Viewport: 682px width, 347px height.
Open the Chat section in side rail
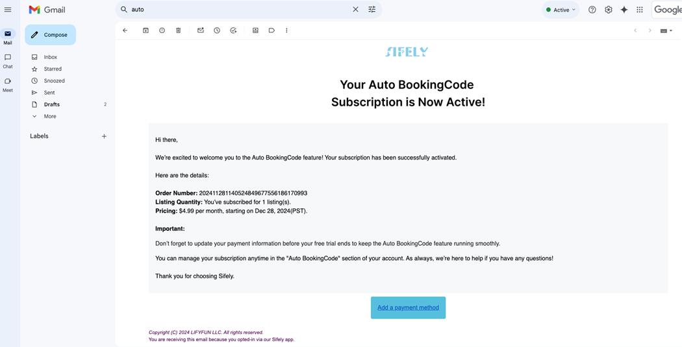tap(8, 61)
